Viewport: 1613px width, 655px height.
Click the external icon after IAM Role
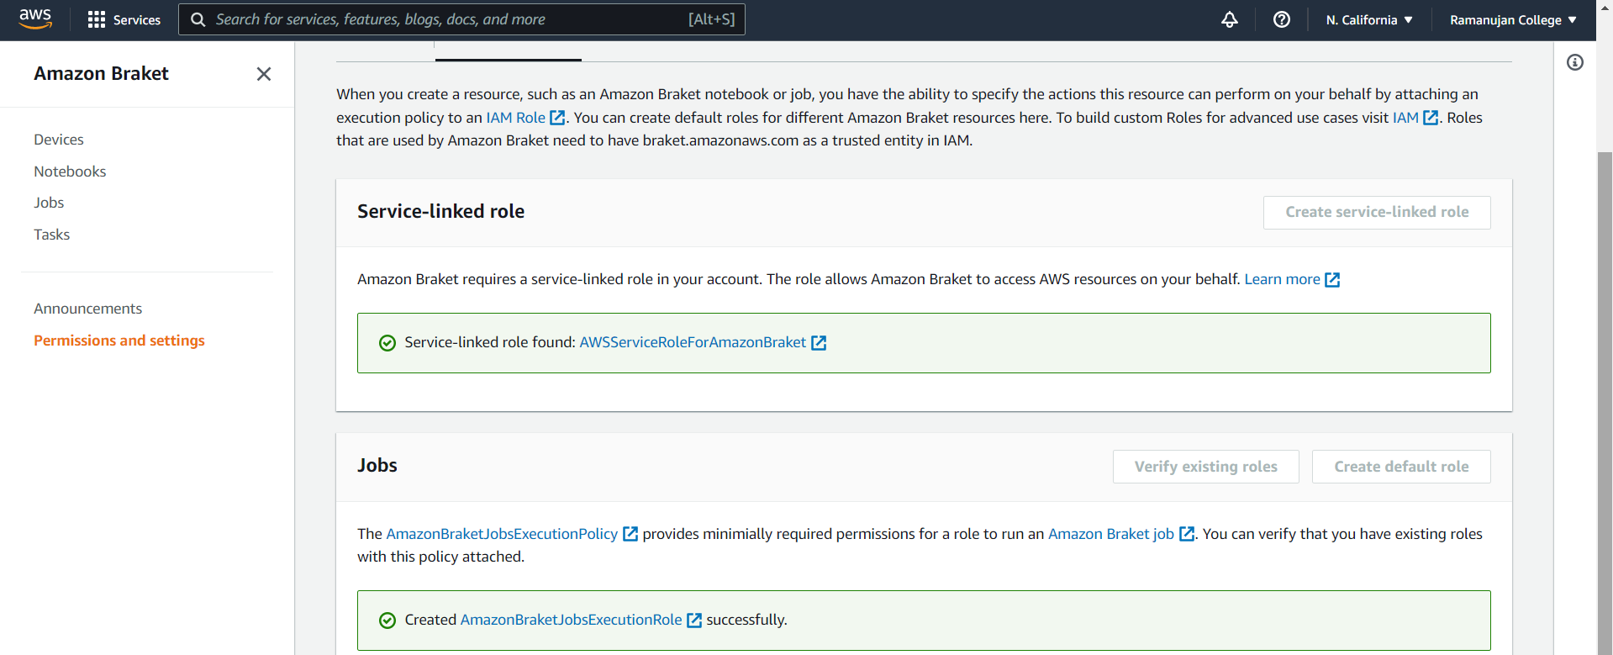click(x=557, y=118)
